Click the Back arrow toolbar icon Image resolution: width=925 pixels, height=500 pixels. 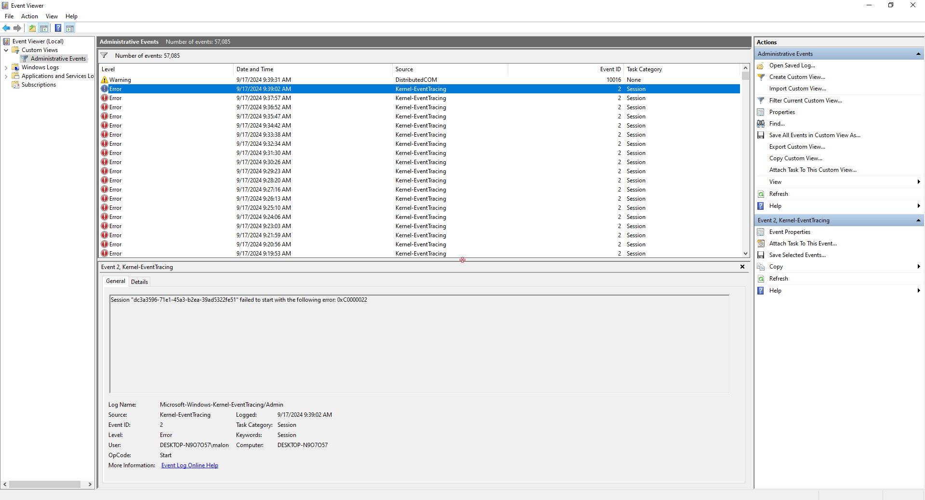click(6, 28)
